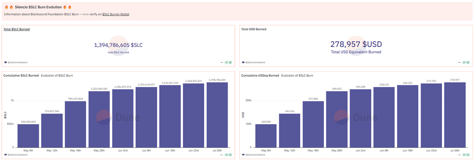Select the May 5th bar in $SLC chart

point(28,136)
